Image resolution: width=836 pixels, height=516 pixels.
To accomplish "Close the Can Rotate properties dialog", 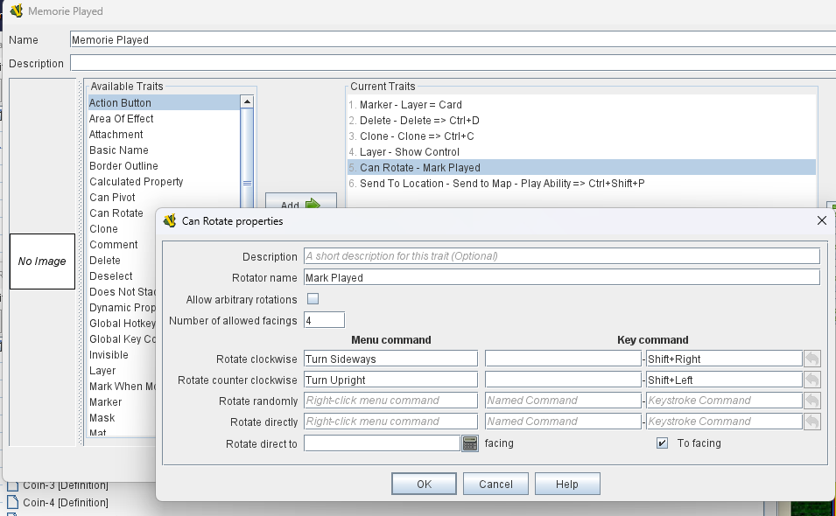I will pos(822,220).
